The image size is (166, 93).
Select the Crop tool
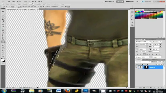[x=3, y=20]
